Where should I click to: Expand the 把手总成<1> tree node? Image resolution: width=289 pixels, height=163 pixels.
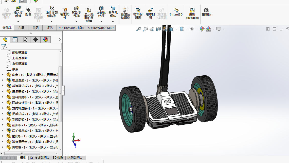[x=2, y=114]
